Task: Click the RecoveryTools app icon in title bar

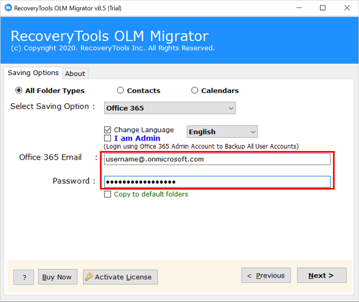Action: [8, 8]
